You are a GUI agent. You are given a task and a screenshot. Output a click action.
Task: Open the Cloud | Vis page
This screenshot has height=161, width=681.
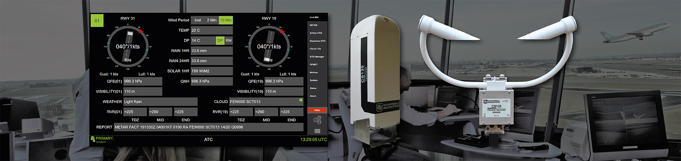tap(315, 49)
